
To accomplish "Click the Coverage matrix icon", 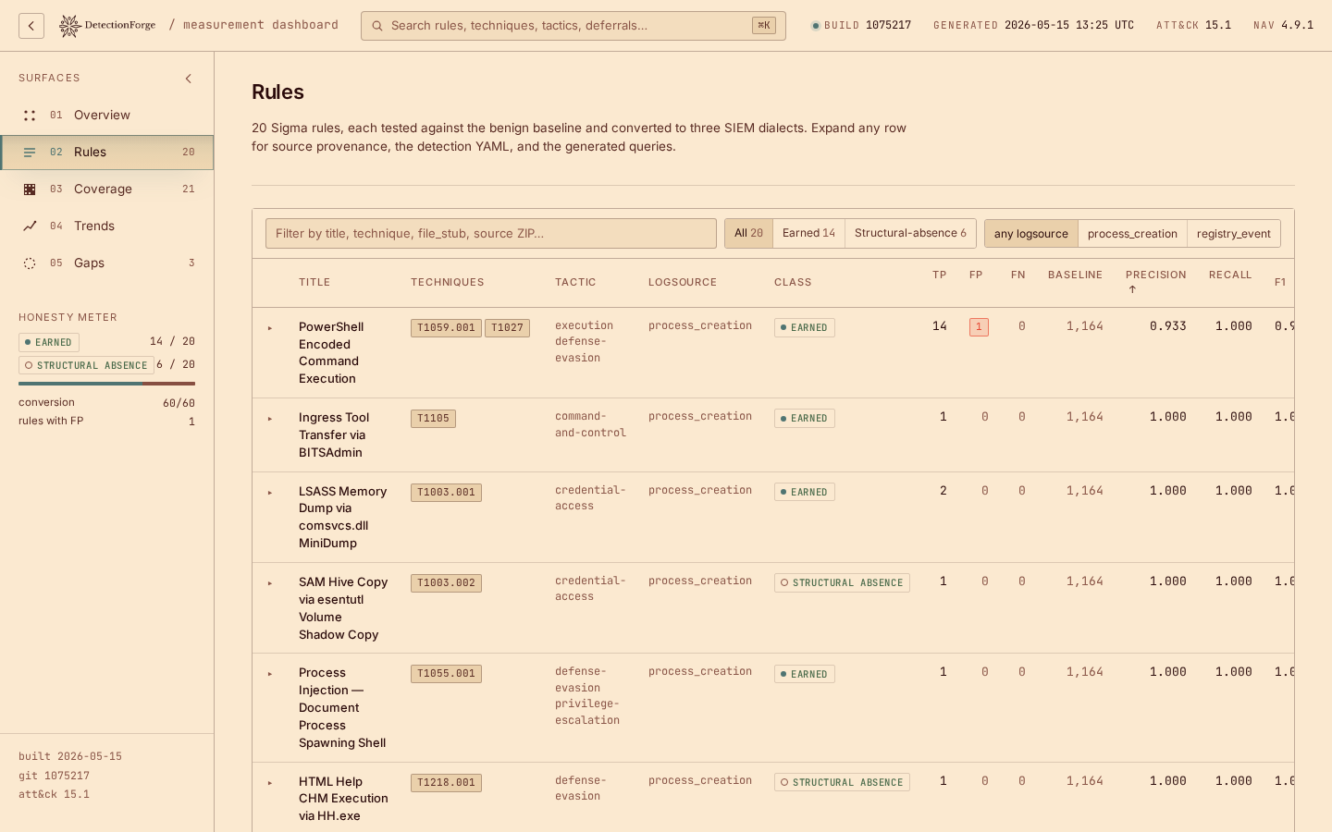I will [30, 190].
